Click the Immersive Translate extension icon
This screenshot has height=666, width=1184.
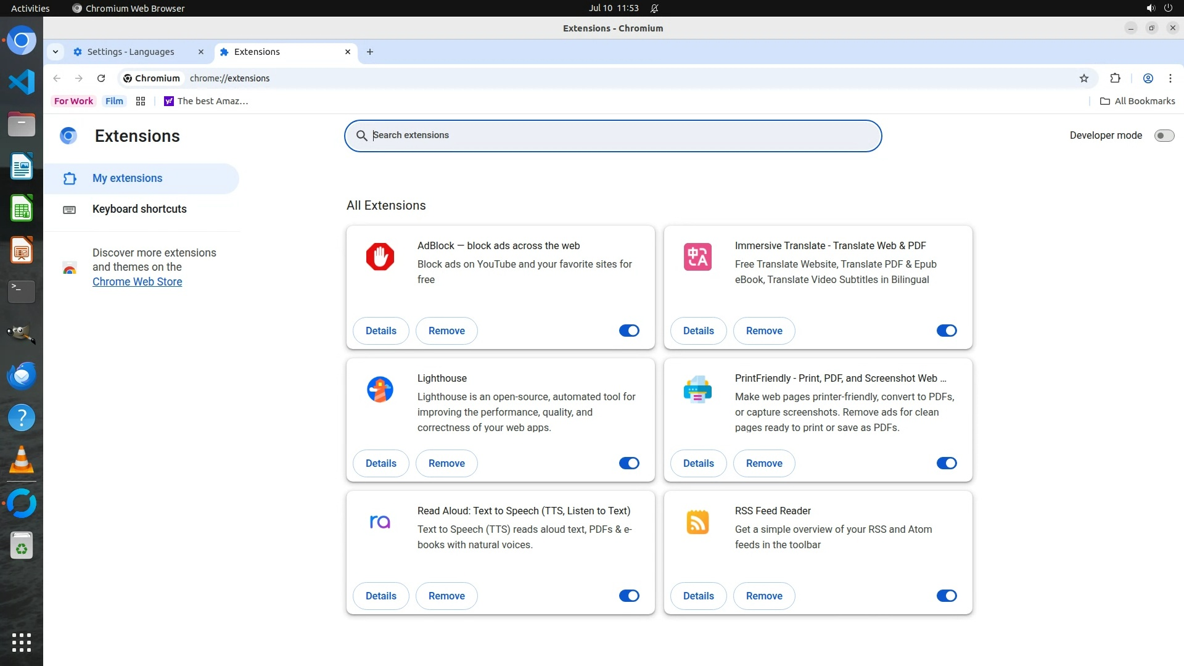coord(697,257)
